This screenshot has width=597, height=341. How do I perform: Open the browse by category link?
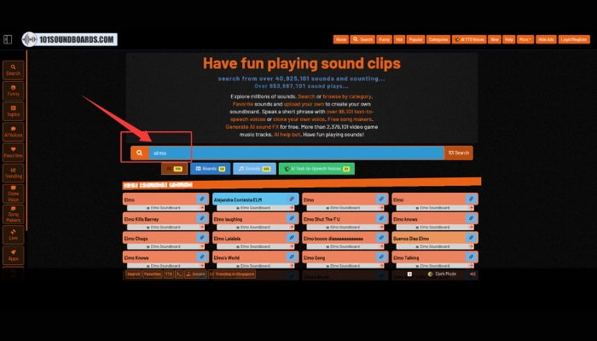[347, 96]
